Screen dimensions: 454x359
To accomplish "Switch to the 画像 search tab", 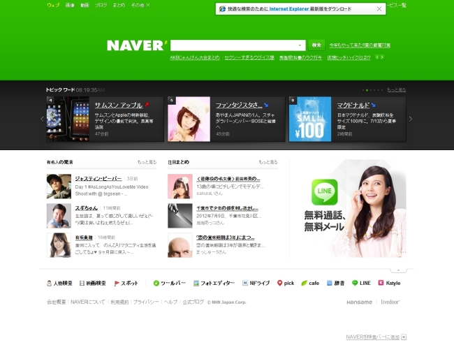I will [x=70, y=5].
